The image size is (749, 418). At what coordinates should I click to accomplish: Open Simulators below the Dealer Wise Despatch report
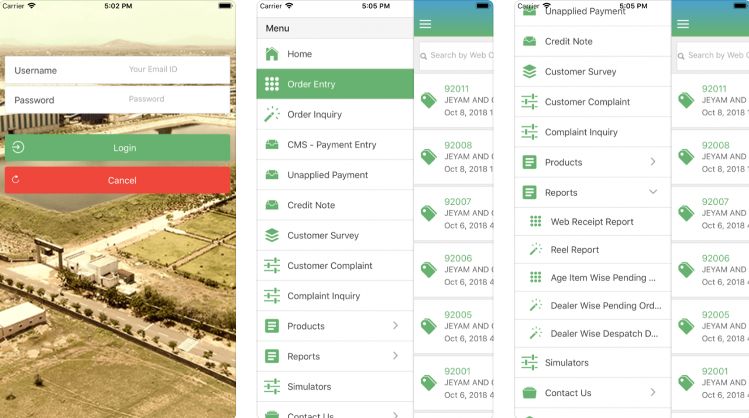(566, 362)
